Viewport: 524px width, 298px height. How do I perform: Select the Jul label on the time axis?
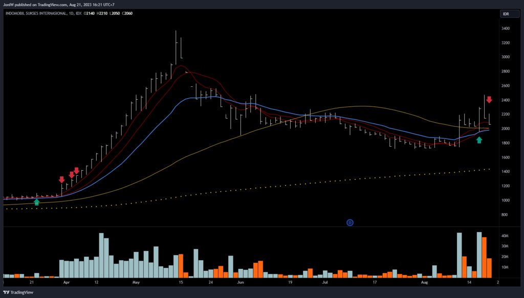[x=324, y=282]
